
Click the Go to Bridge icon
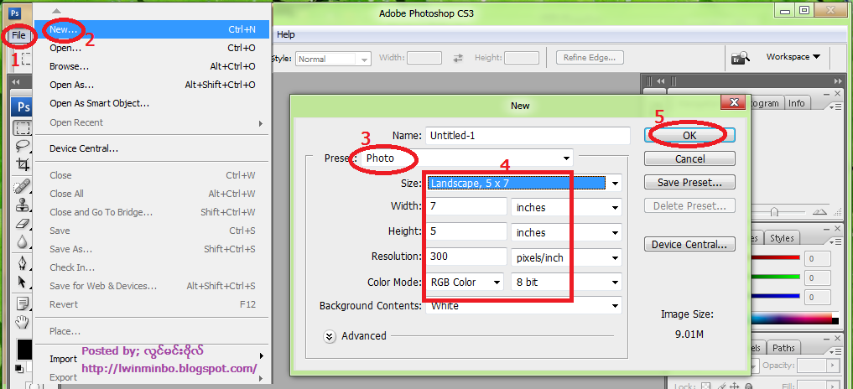[741, 58]
